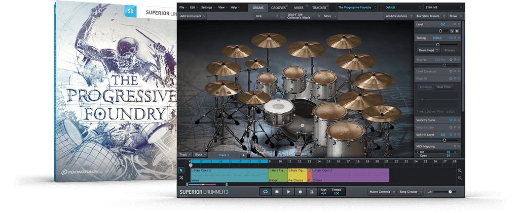Add a new track with the plus icon
This screenshot has height=213, width=519.
(x=243, y=155)
